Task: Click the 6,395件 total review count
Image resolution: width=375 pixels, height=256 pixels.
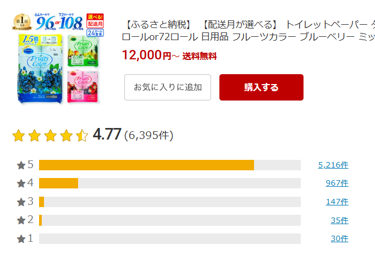Action: pyautogui.click(x=148, y=135)
